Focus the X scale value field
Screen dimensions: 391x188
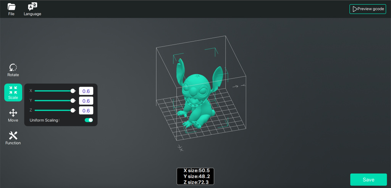point(86,91)
